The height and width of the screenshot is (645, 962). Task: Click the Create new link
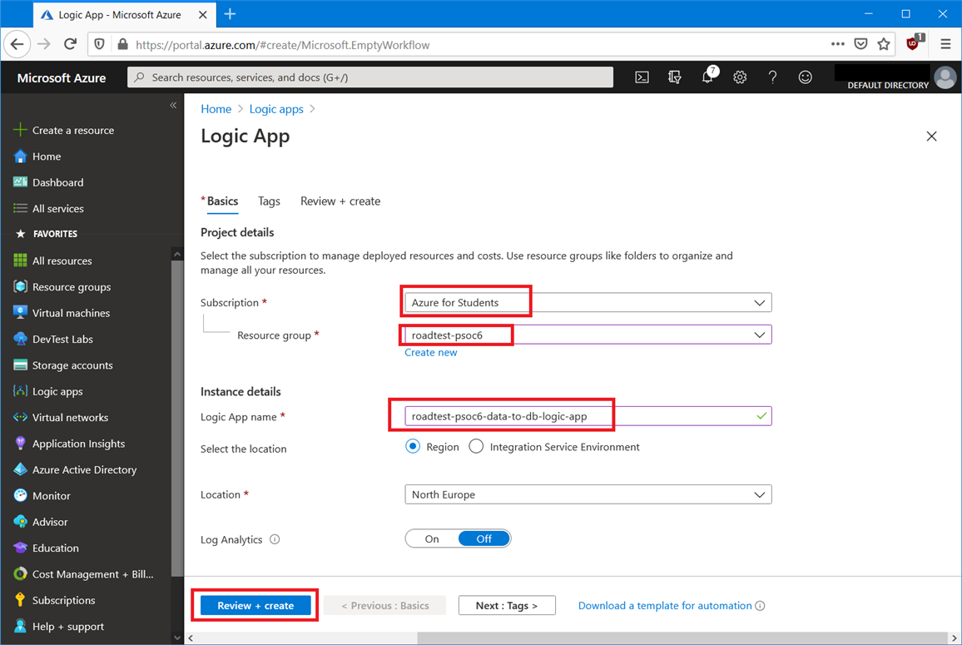pyautogui.click(x=430, y=353)
